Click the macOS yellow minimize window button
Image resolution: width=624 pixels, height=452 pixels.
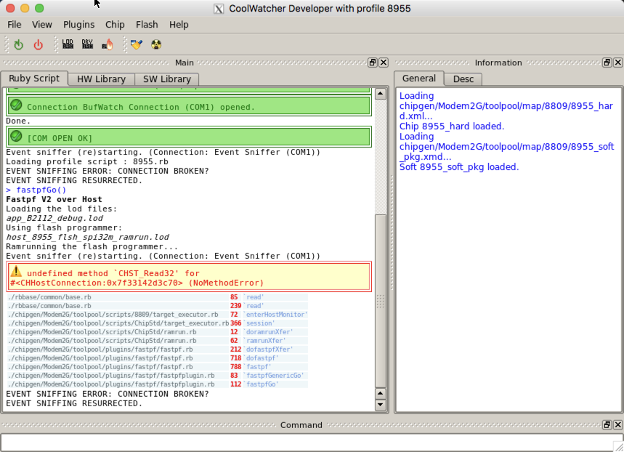point(25,8)
